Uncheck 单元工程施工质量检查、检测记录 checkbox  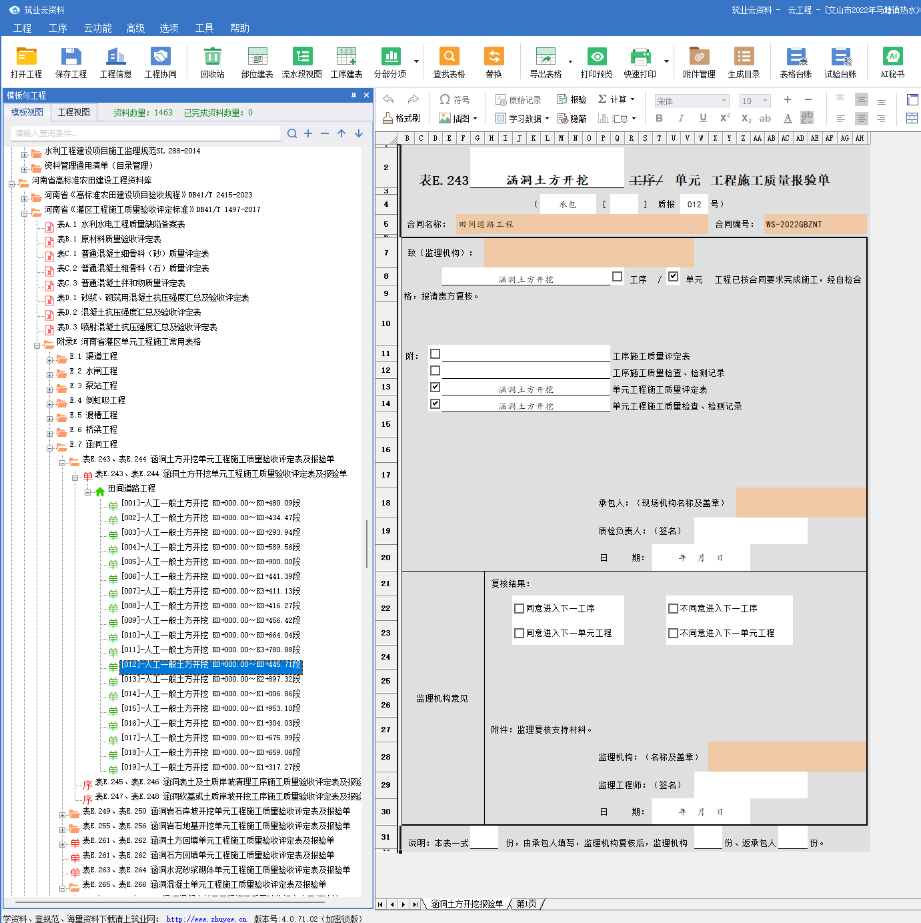coord(435,403)
